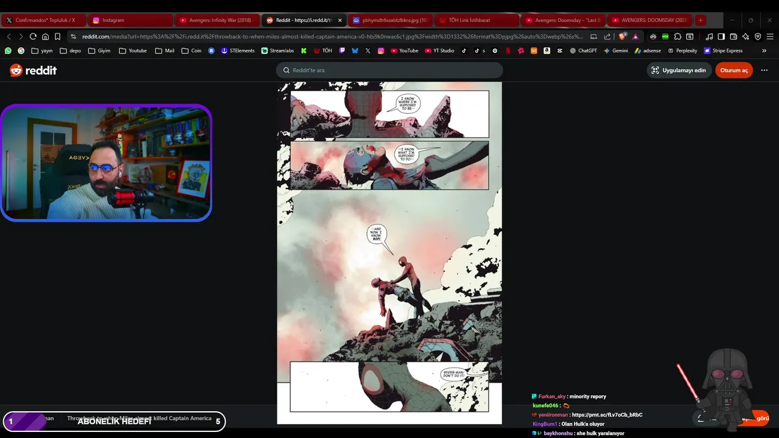Screen dimensions: 779x438
Task: Open the Amazon bookmark icon
Action: pyautogui.click(x=547, y=50)
